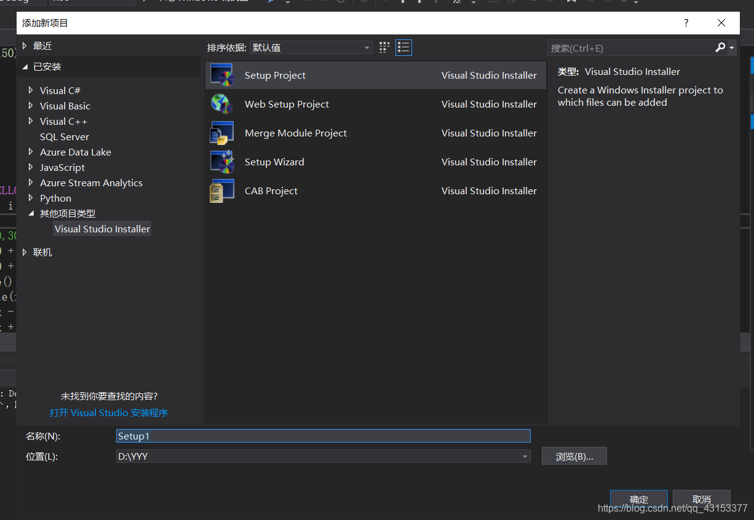Switch to medium icons list view
754x520 pixels.
coord(403,47)
